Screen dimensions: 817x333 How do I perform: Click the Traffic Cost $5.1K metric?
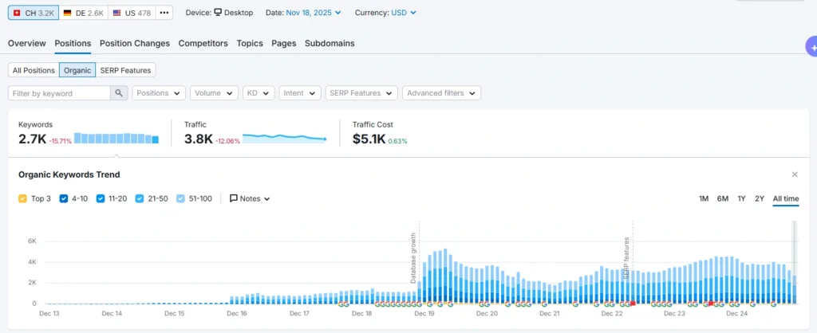pos(369,139)
